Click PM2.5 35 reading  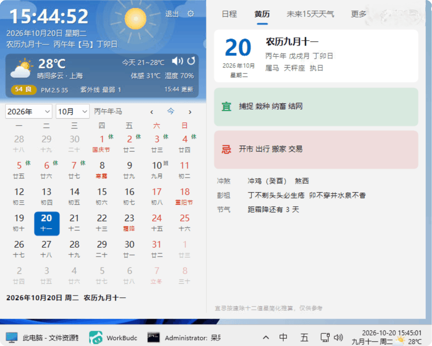pyautogui.click(x=54, y=90)
